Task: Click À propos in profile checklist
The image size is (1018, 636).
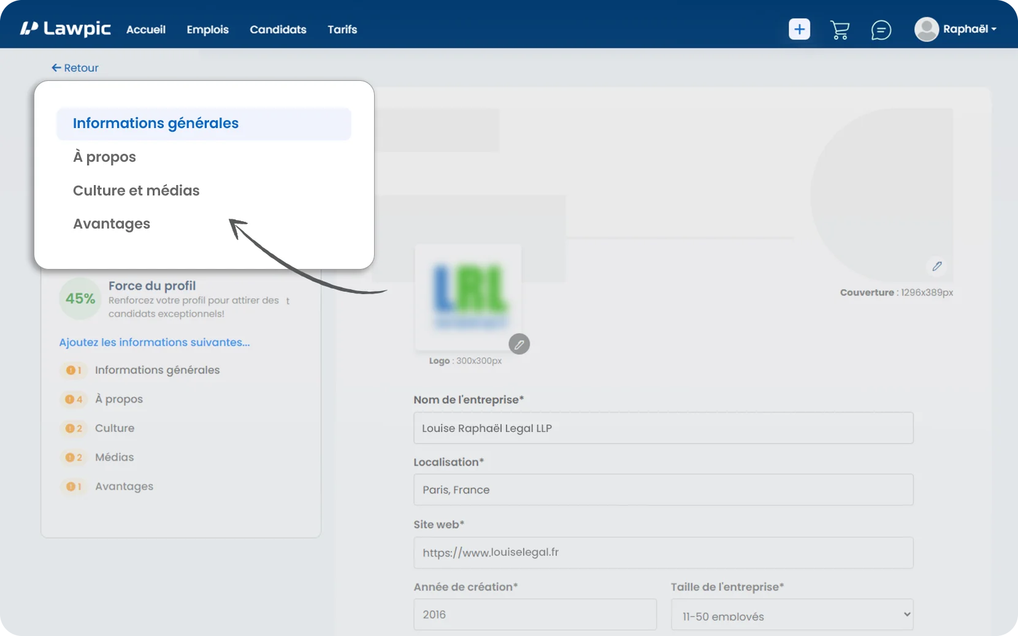Action: (119, 399)
